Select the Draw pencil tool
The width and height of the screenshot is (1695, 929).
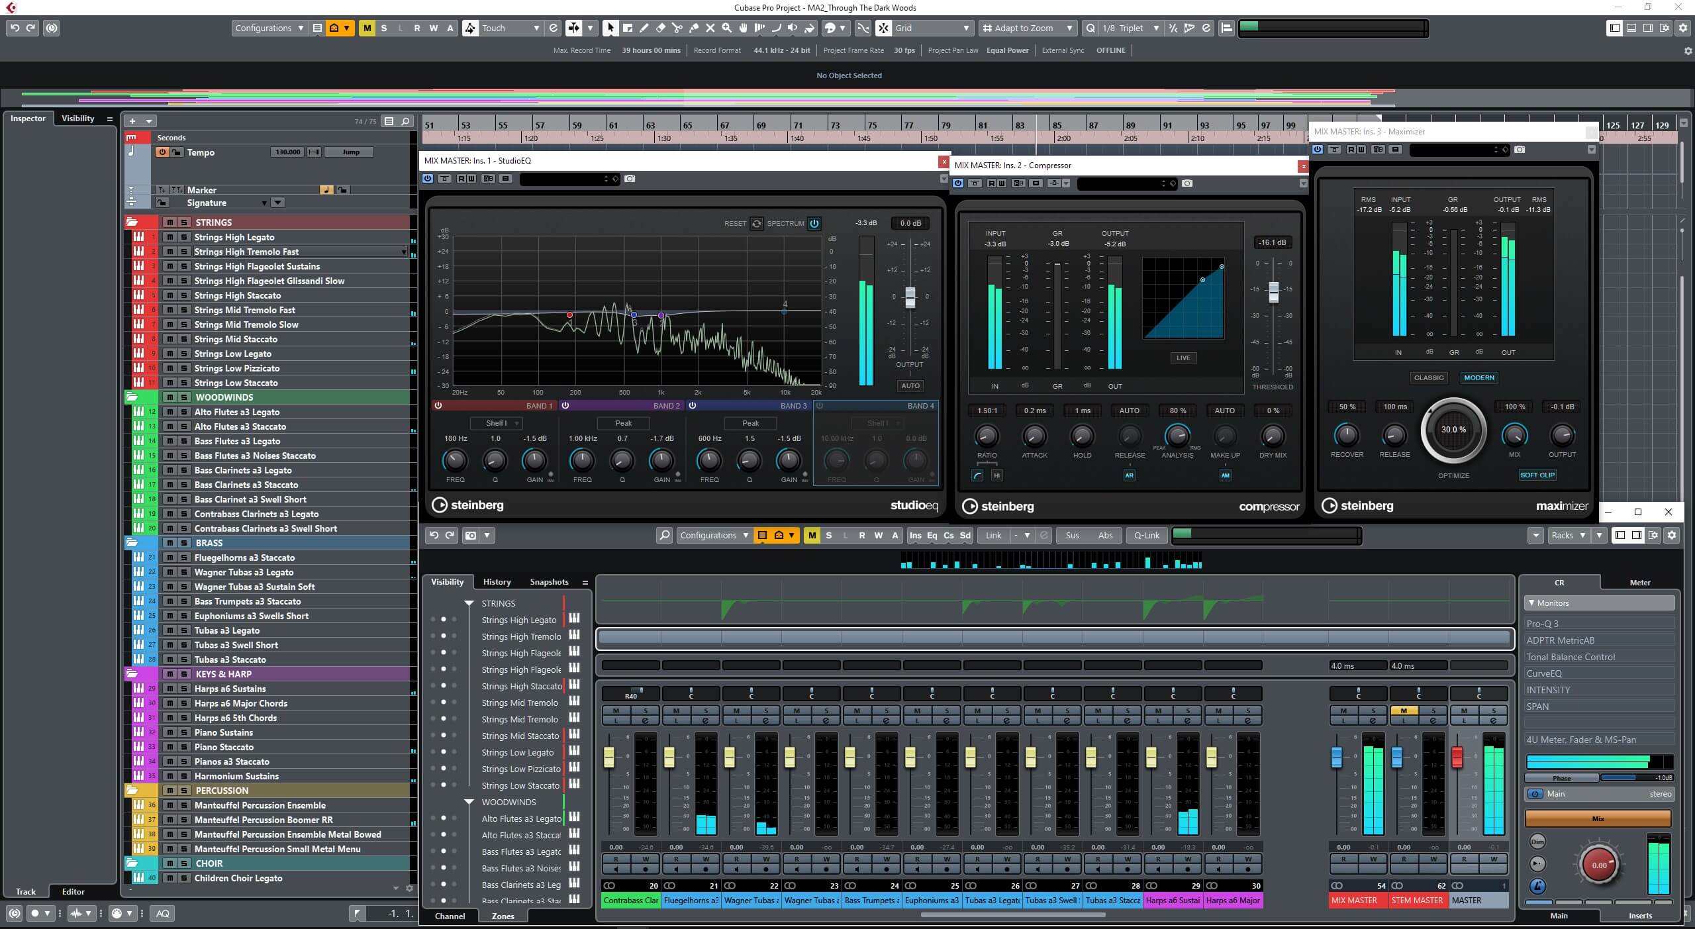644,28
